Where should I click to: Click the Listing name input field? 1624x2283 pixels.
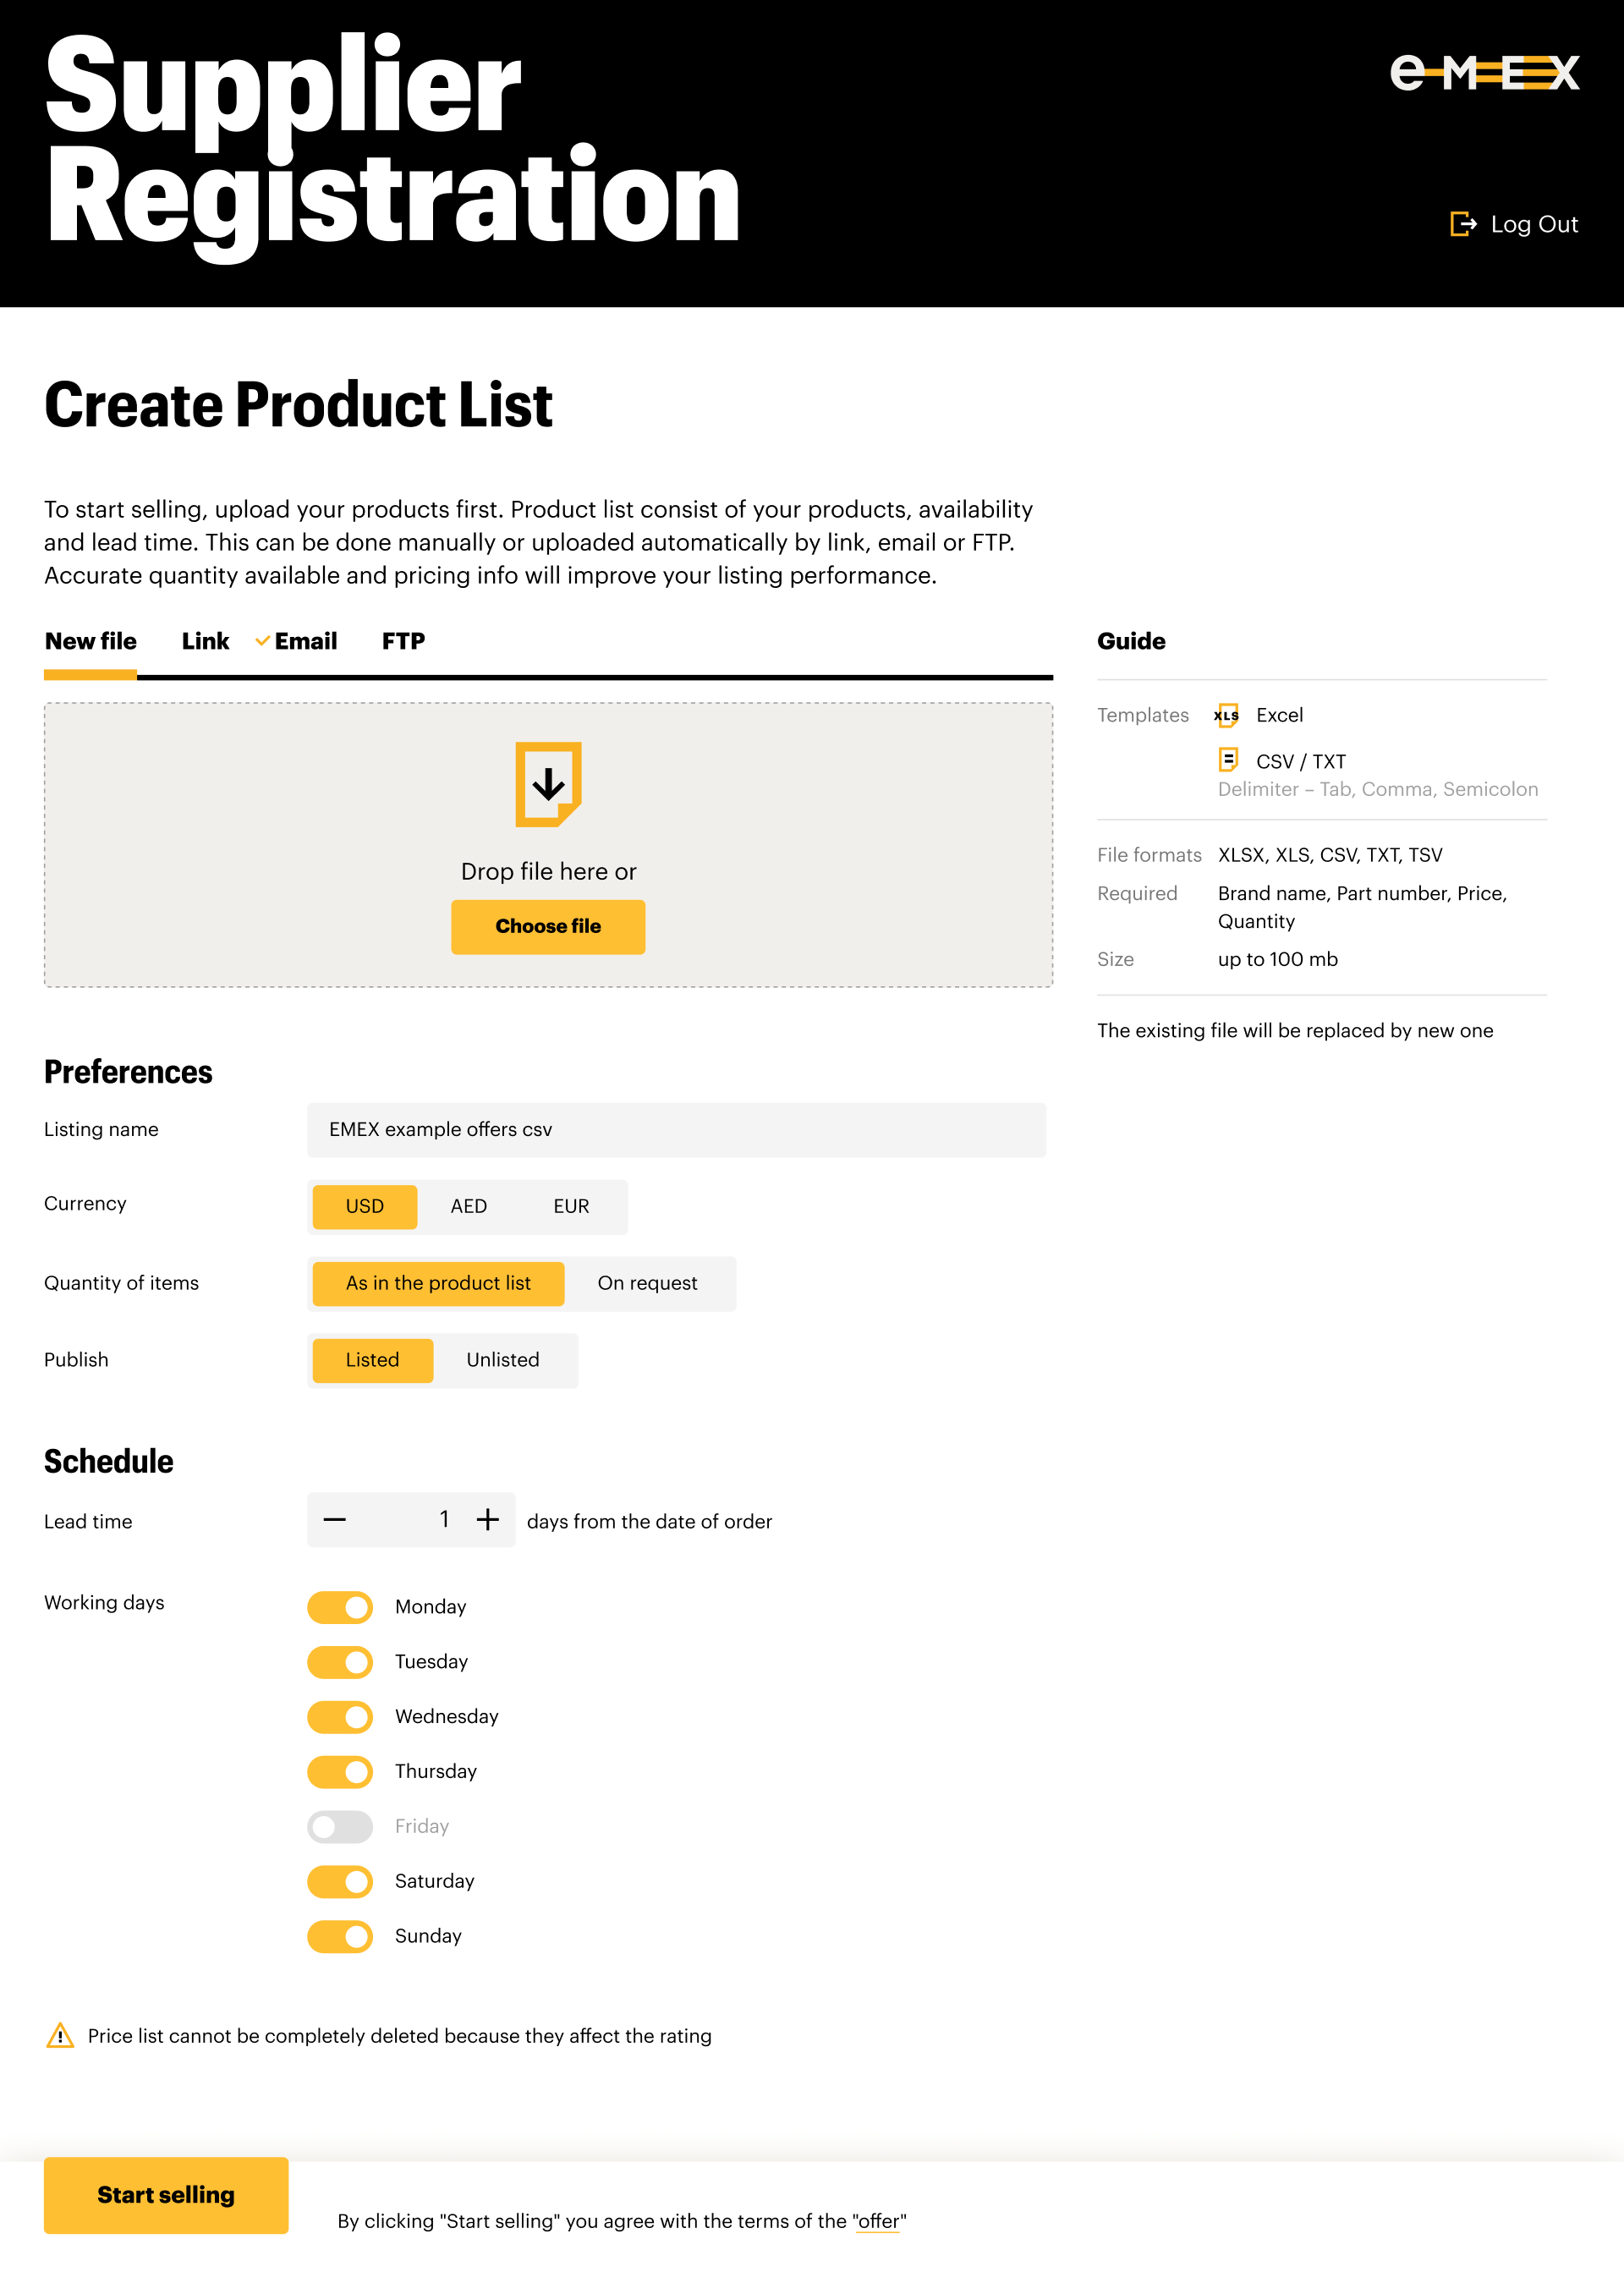pyautogui.click(x=676, y=1130)
